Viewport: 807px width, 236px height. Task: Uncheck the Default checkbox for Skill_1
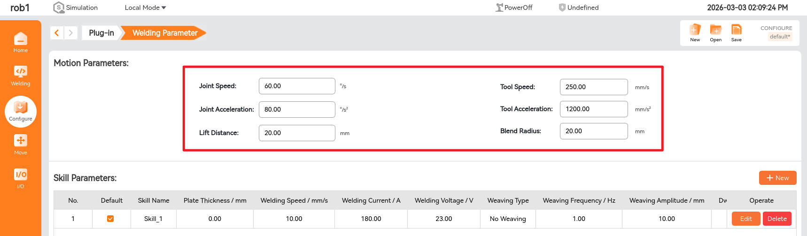point(110,219)
